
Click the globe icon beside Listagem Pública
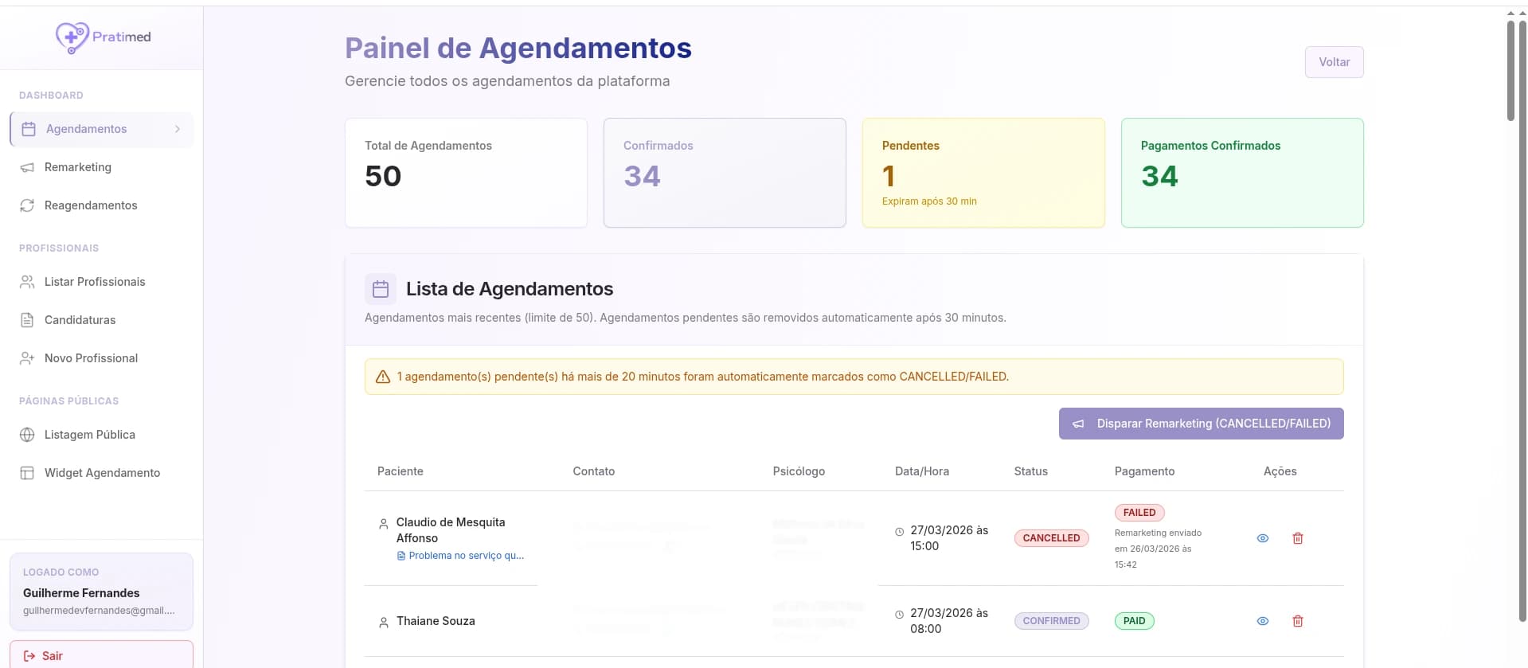coord(27,435)
